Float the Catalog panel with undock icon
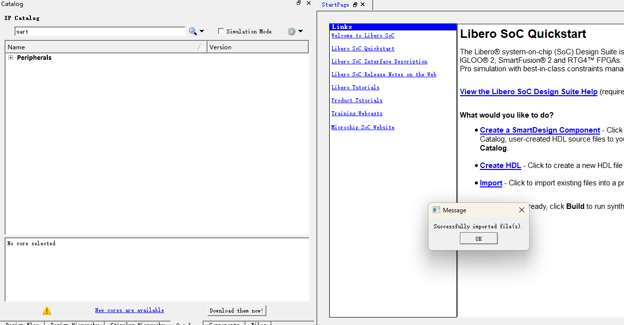 click(299, 3)
